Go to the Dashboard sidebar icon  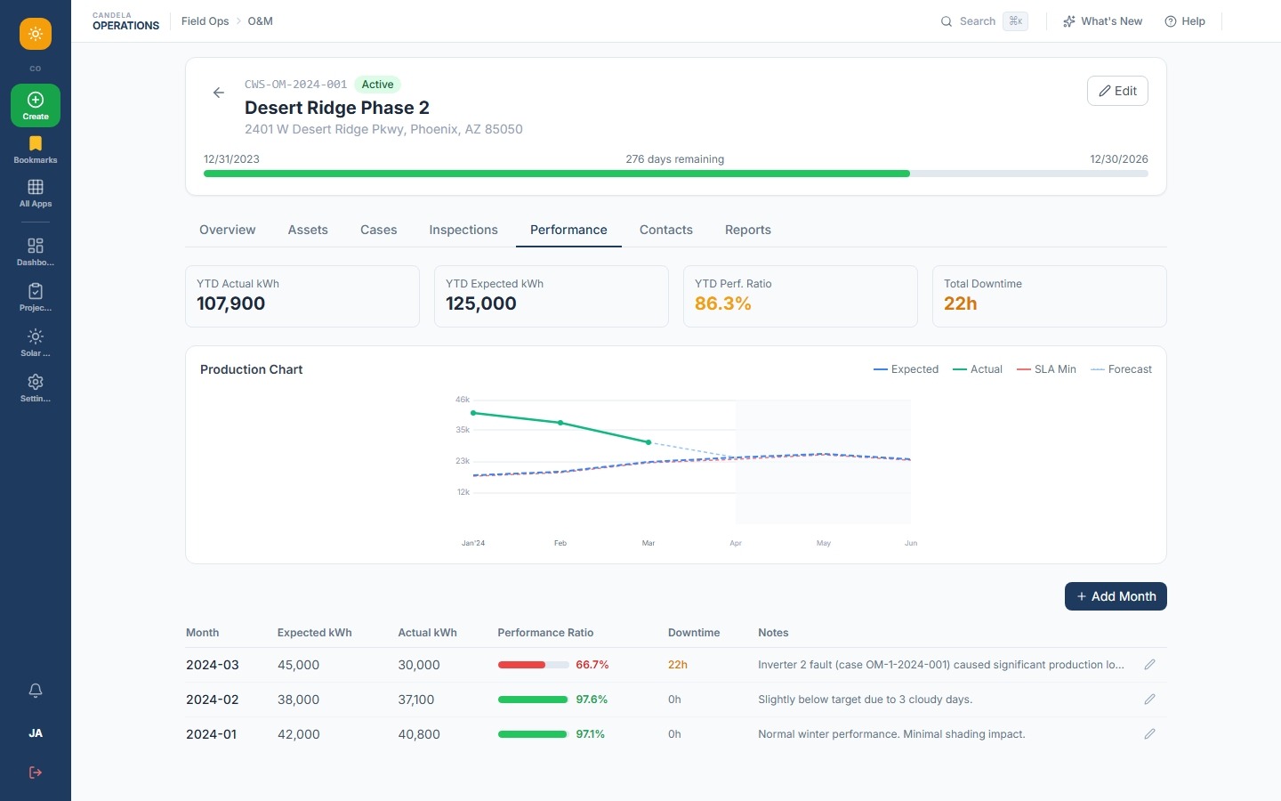[x=36, y=252]
